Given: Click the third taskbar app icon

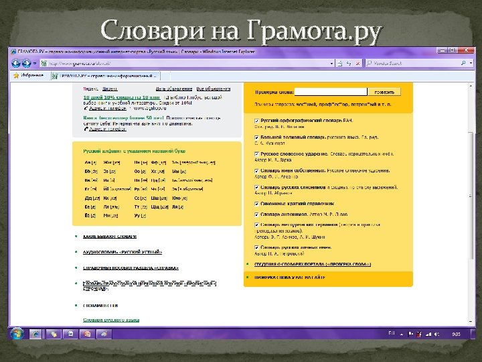Looking at the screenshot, I should (x=71, y=334).
